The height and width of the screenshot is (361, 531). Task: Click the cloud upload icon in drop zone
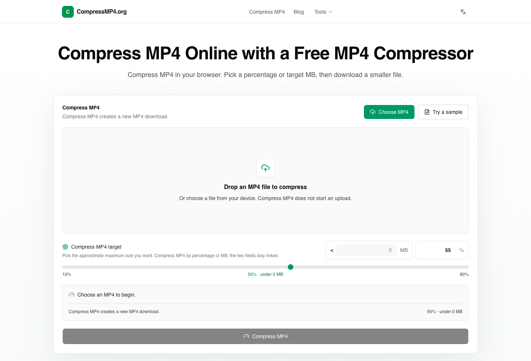pyautogui.click(x=265, y=168)
